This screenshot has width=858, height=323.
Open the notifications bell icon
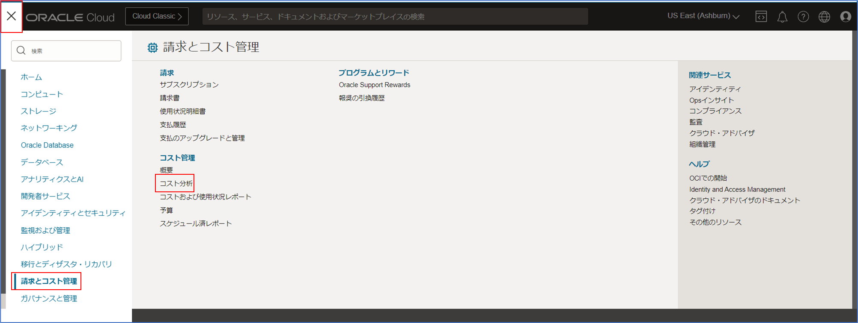pos(782,17)
